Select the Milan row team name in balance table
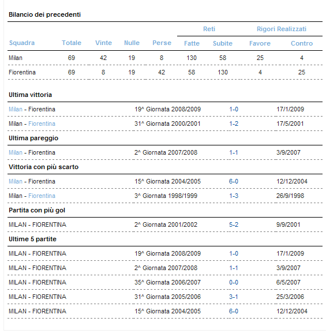The height and width of the screenshot is (333, 326). (16, 58)
